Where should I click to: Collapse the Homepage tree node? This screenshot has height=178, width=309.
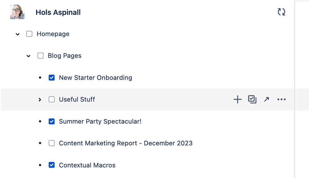coord(17,34)
